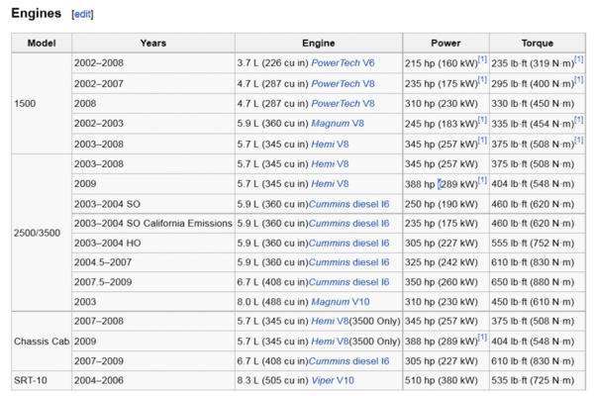Click reference [1] after 388 hp in Chassis Cab section
Viewport: 594px width, 396px height.
pyautogui.click(x=482, y=338)
